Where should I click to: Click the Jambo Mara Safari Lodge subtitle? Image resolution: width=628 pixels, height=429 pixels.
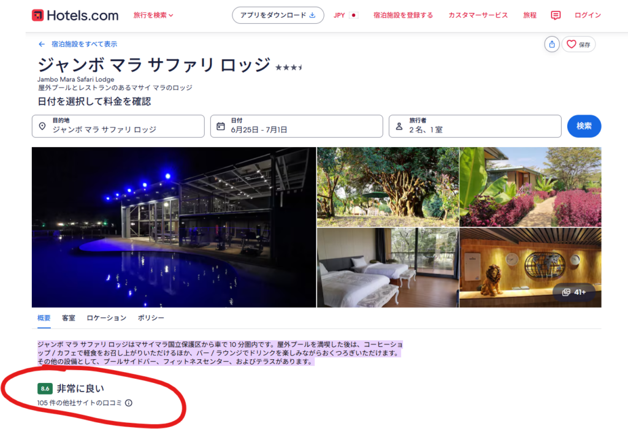point(75,79)
